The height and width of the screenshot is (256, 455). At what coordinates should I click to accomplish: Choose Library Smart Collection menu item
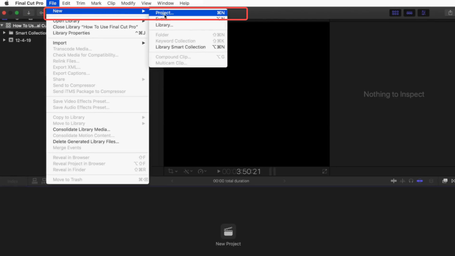(180, 47)
